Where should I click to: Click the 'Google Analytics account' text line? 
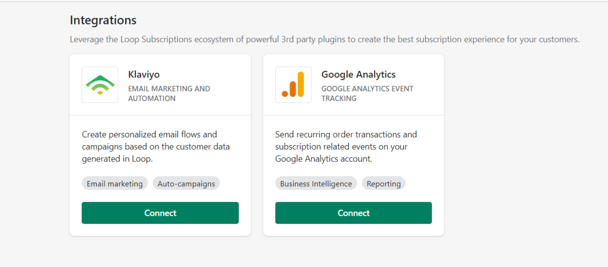pos(324,159)
